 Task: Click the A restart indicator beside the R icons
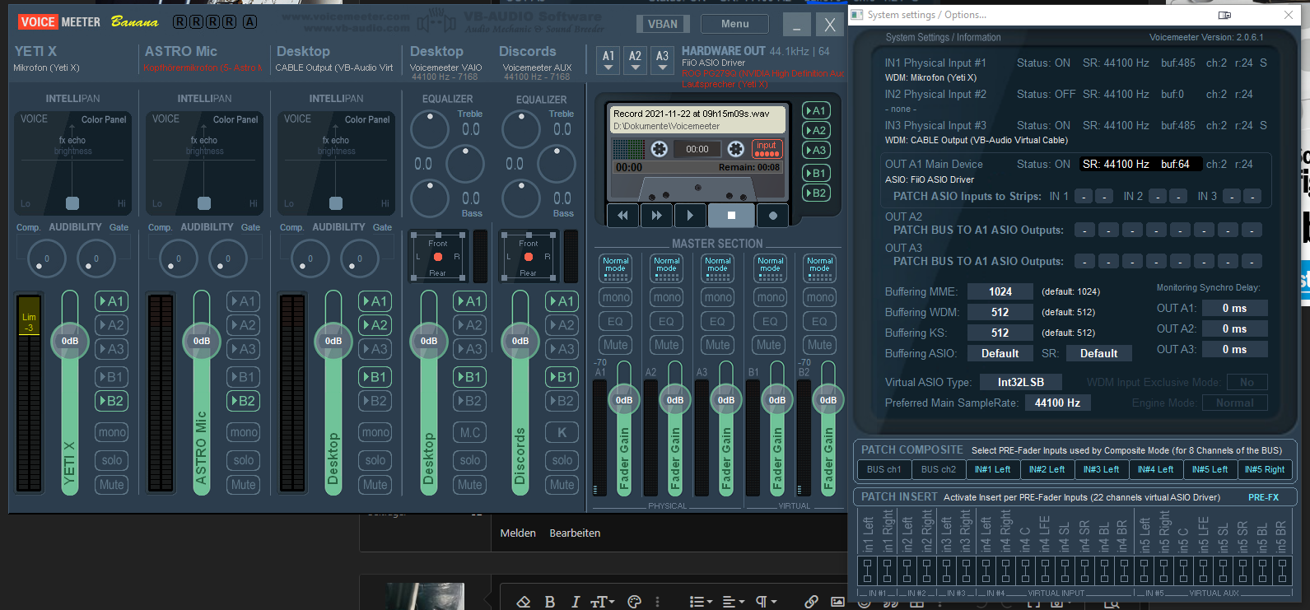(249, 22)
